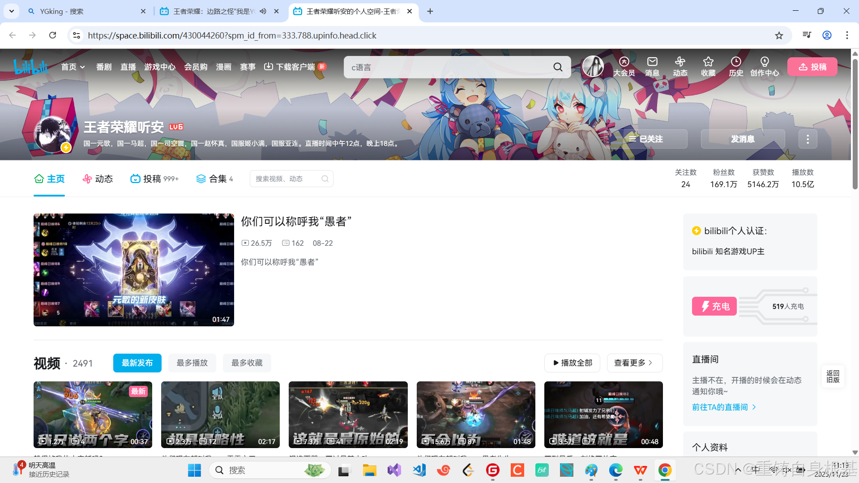Play featured video thumbnail 元歌的新皮肤

[134, 270]
